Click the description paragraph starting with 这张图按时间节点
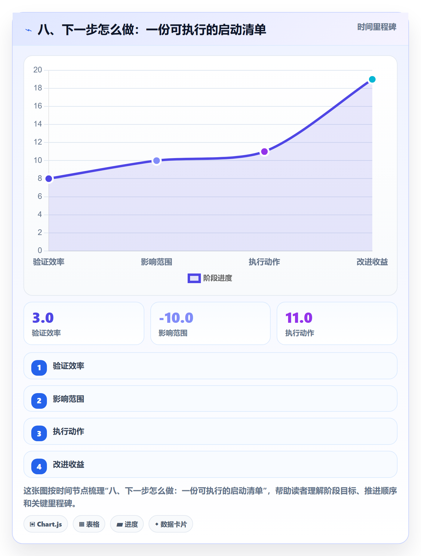This screenshot has width=421, height=556. (x=210, y=497)
